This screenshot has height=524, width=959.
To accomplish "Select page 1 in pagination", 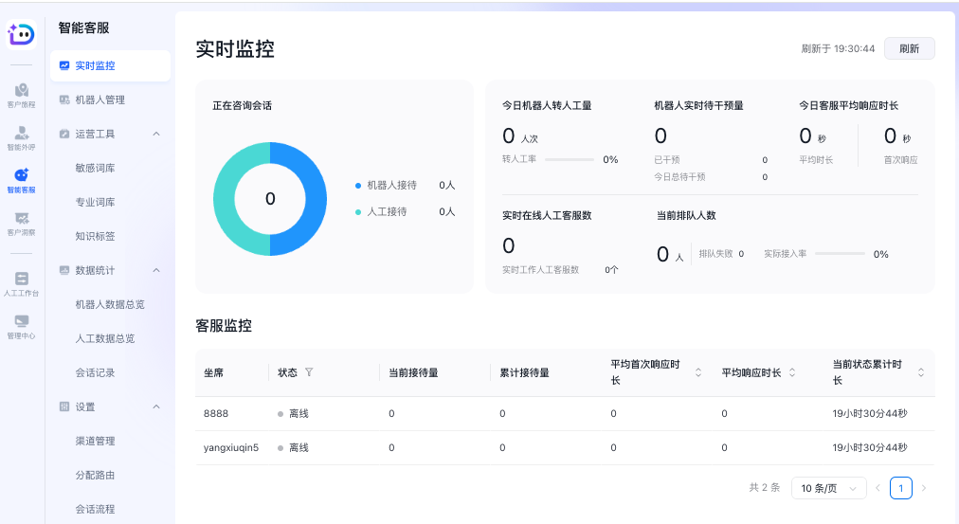I will [901, 488].
